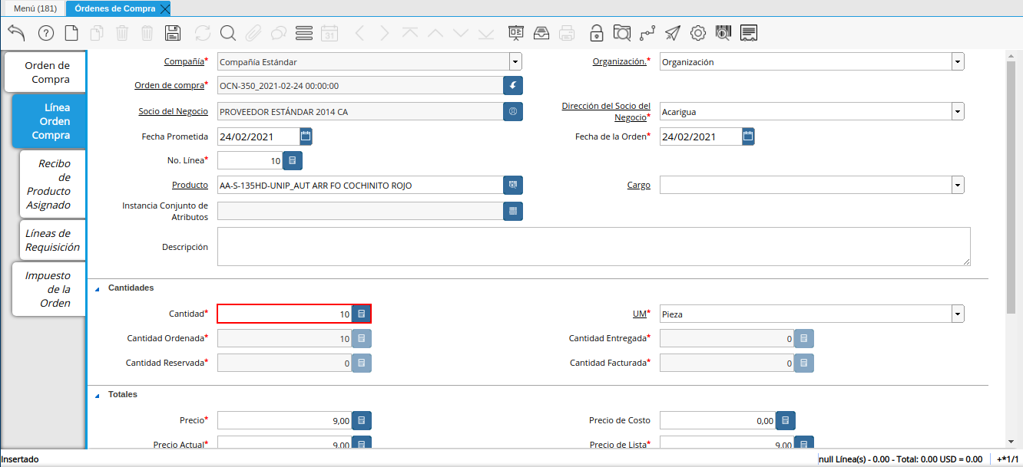The width and height of the screenshot is (1023, 467).
Task: Collapse the Cantidades section
Action: click(98, 288)
